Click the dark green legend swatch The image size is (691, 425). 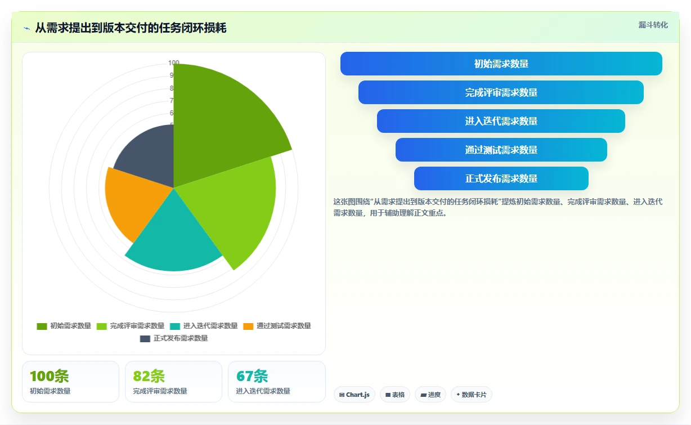point(42,326)
